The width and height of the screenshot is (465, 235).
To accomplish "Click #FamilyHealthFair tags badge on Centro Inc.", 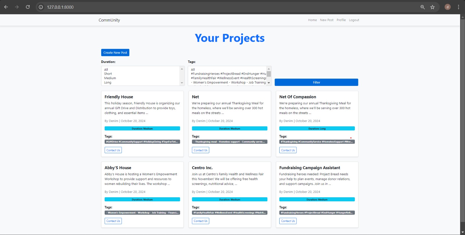I will coord(230,213).
